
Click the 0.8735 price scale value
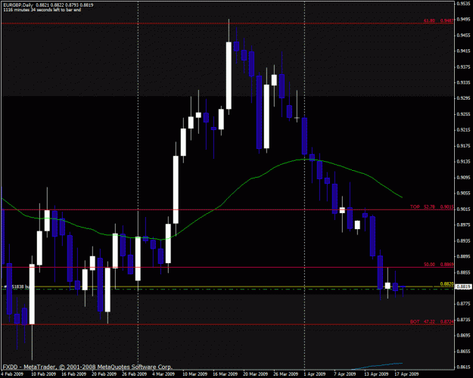pyautogui.click(x=464, y=319)
